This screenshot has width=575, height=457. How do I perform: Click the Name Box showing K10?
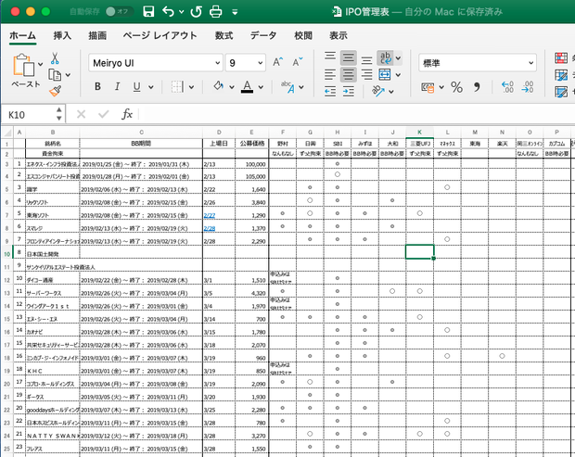[x=30, y=115]
